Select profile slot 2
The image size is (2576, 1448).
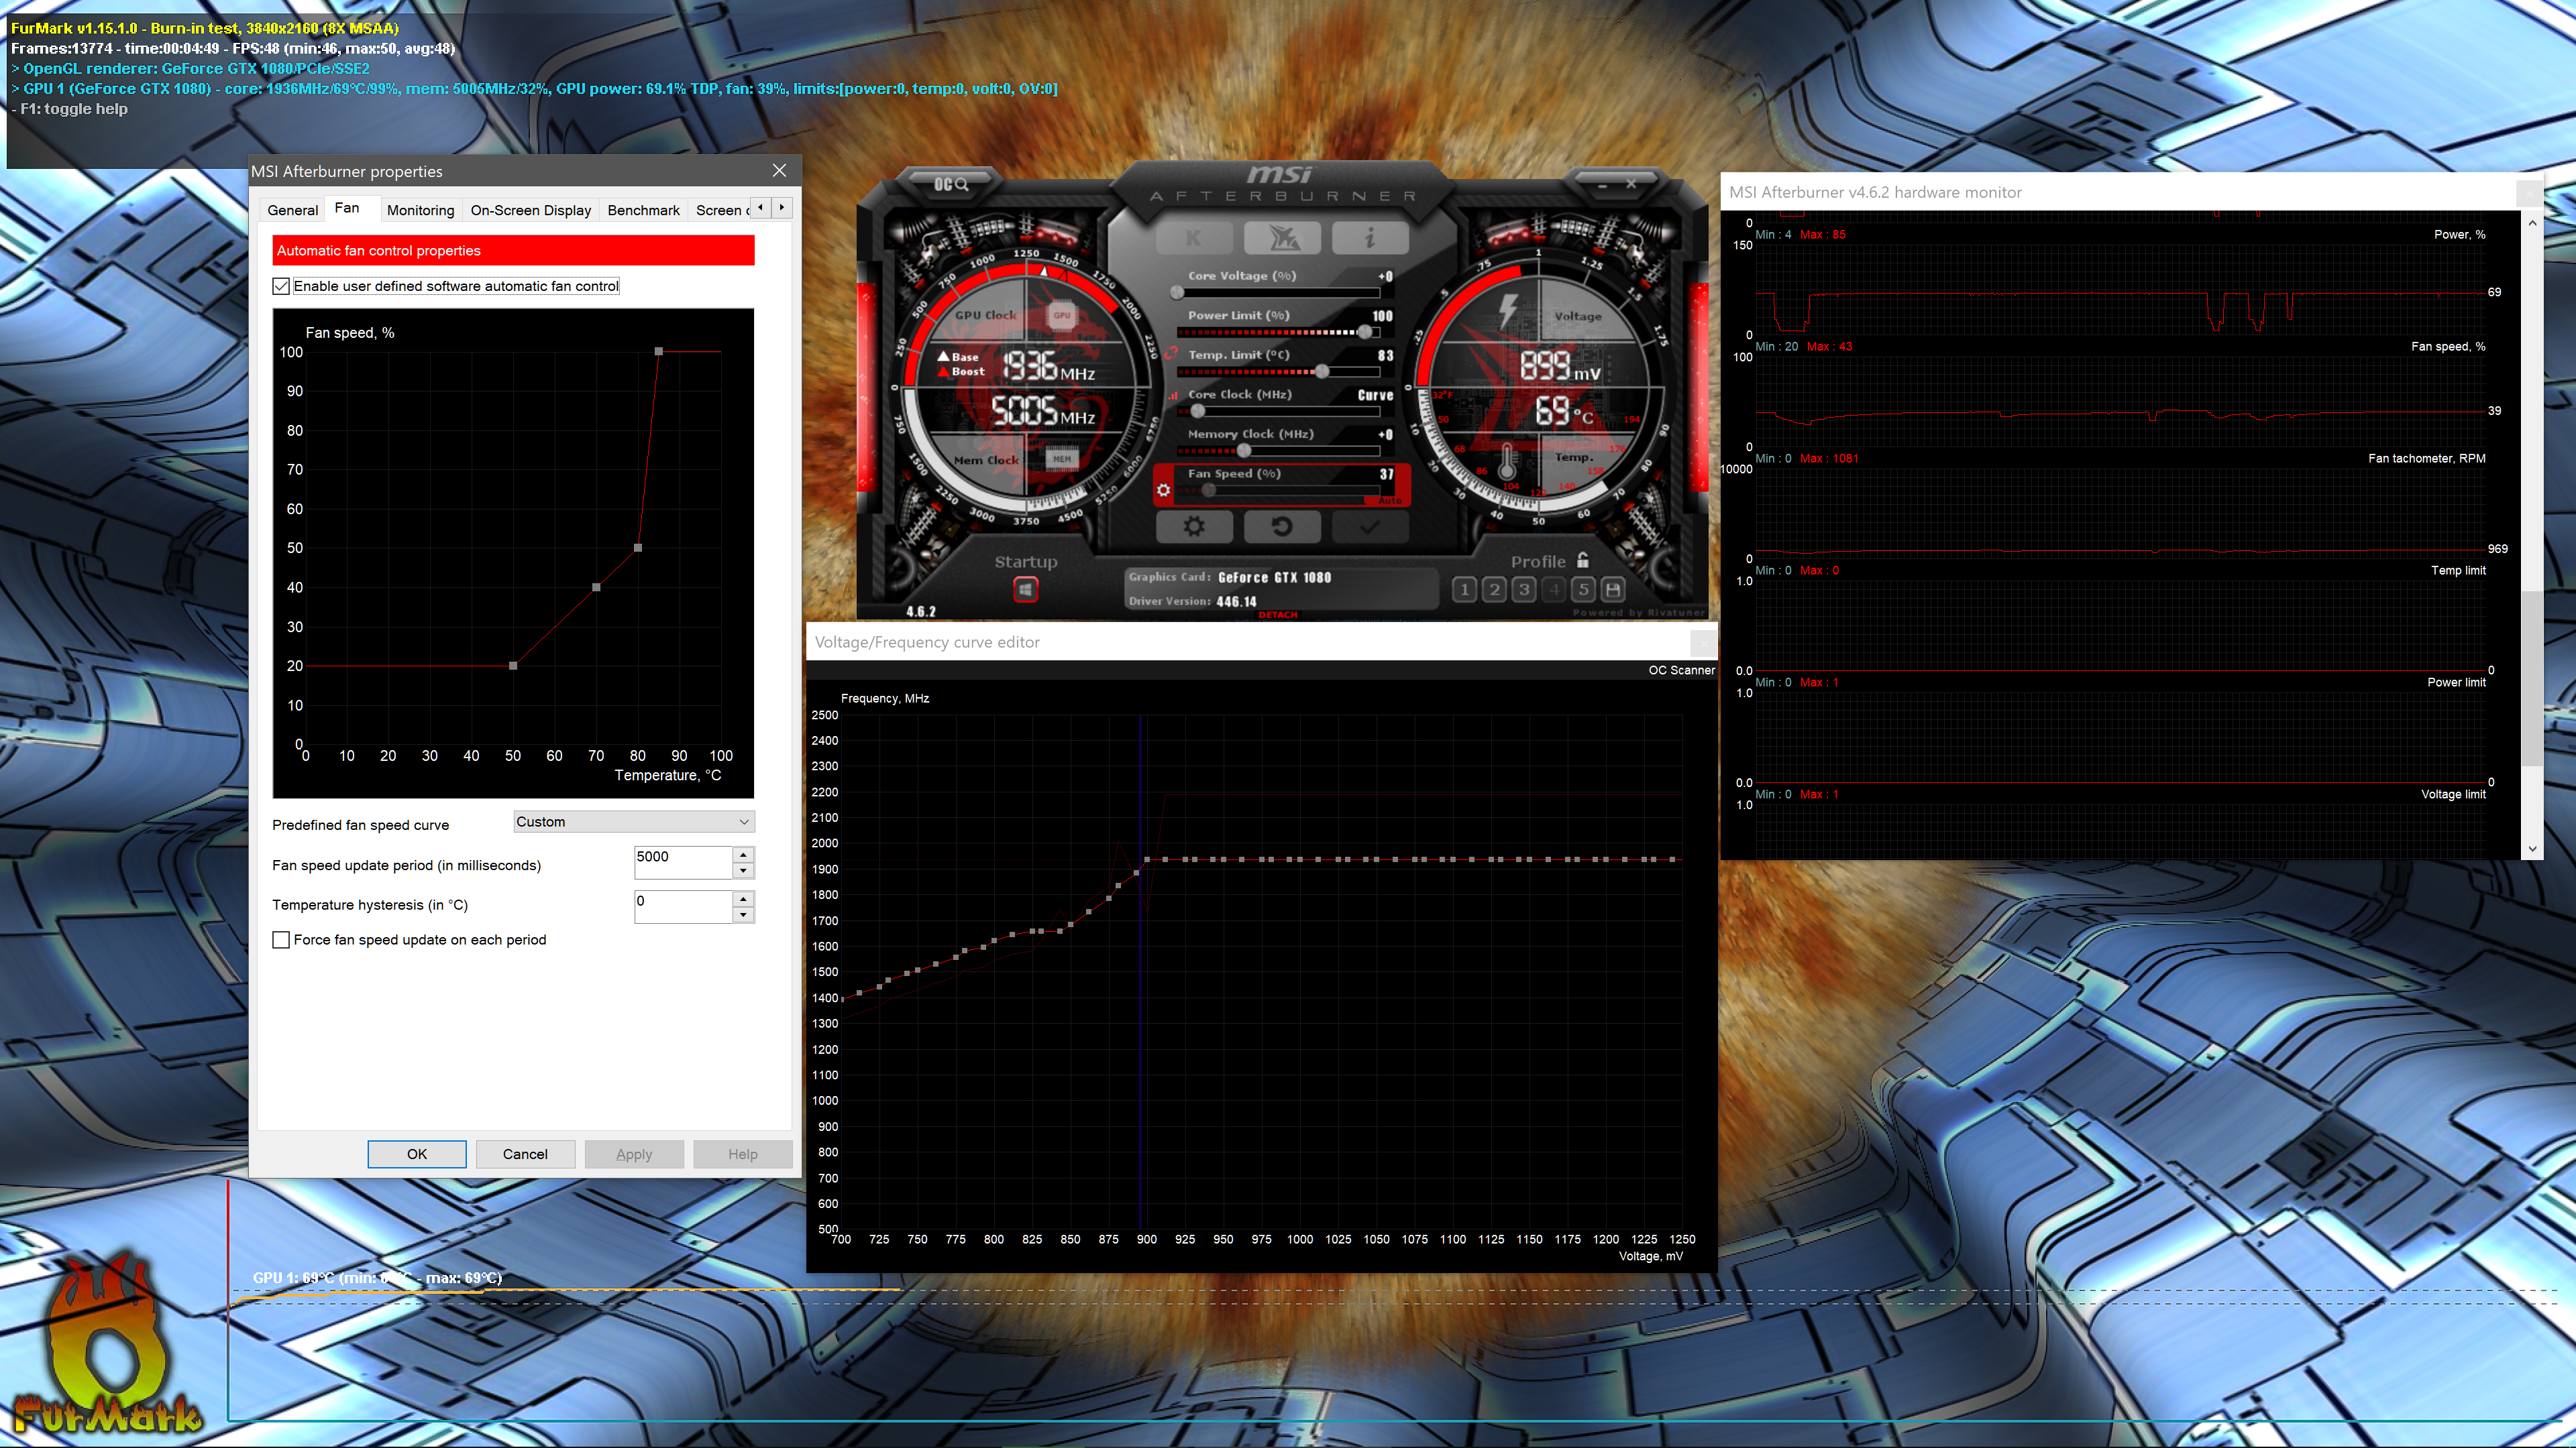(1495, 590)
